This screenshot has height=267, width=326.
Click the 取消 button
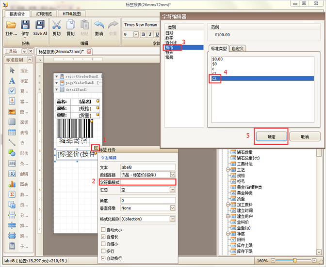pyautogui.click(x=305, y=137)
